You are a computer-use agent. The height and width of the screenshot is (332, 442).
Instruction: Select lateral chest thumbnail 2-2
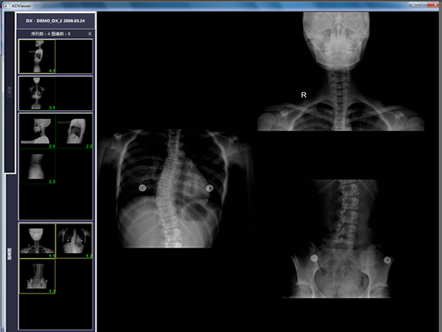click(x=74, y=131)
